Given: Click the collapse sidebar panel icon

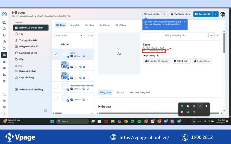Looking at the screenshot, I should (45, 111).
